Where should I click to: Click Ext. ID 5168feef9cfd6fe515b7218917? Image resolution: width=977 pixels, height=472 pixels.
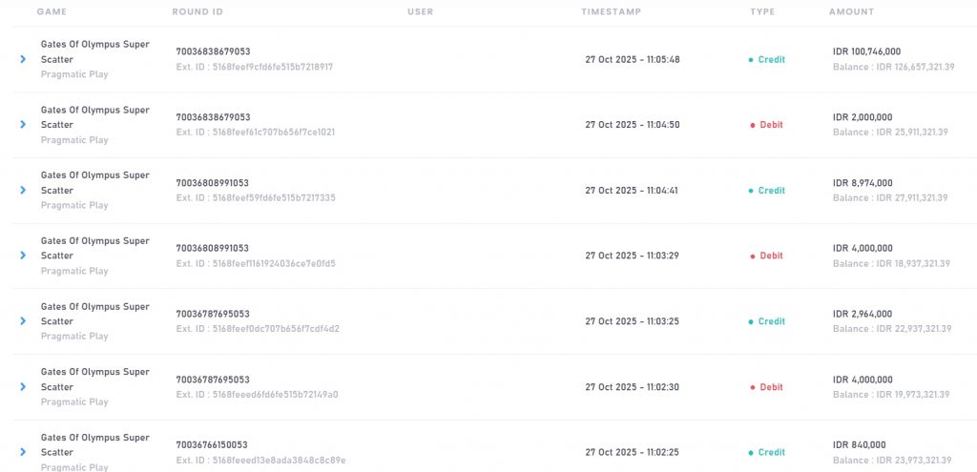coord(254,67)
